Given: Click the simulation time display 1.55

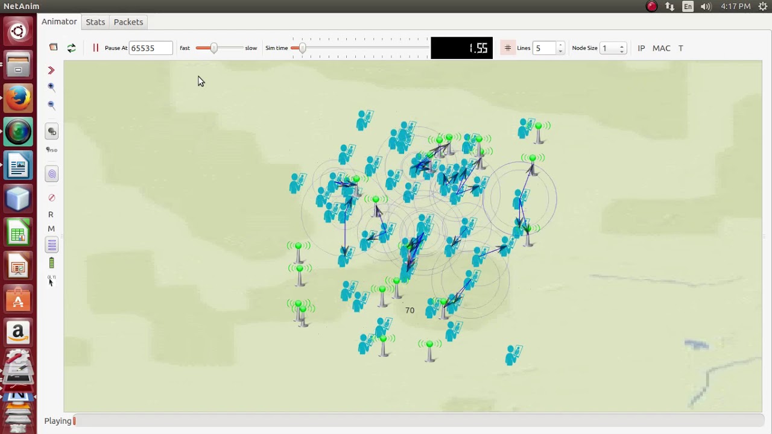Looking at the screenshot, I should 462,48.
